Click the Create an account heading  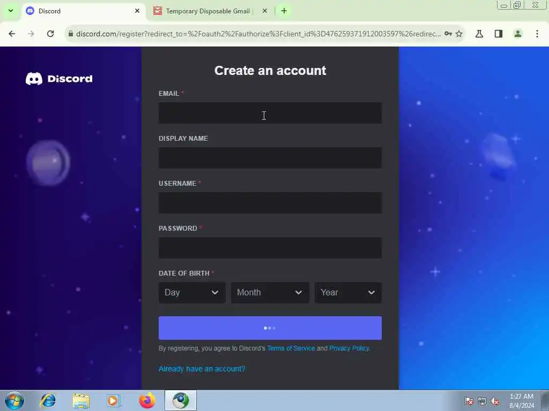[270, 71]
